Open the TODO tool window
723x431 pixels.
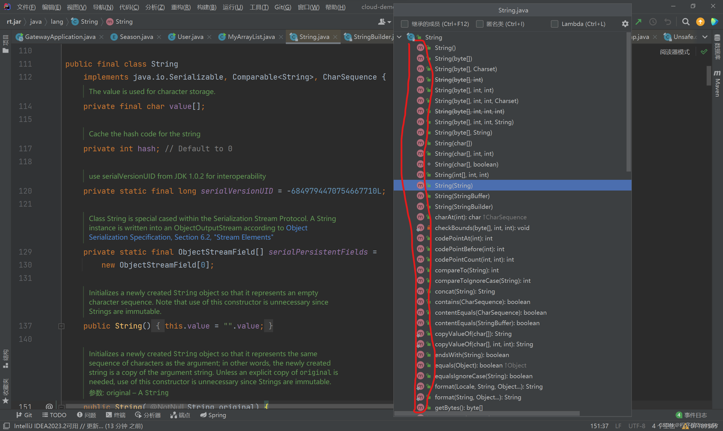(54, 415)
